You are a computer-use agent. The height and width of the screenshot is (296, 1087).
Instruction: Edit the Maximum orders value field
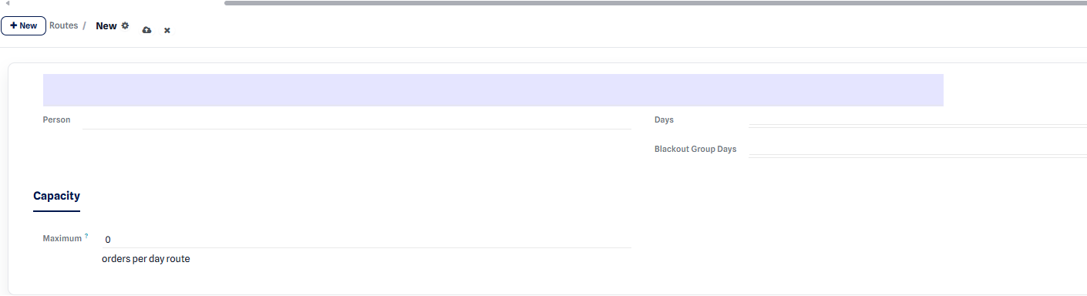pyautogui.click(x=366, y=240)
